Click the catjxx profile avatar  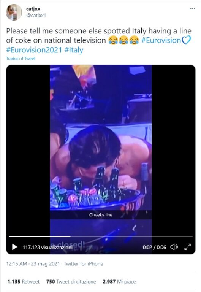(x=14, y=12)
